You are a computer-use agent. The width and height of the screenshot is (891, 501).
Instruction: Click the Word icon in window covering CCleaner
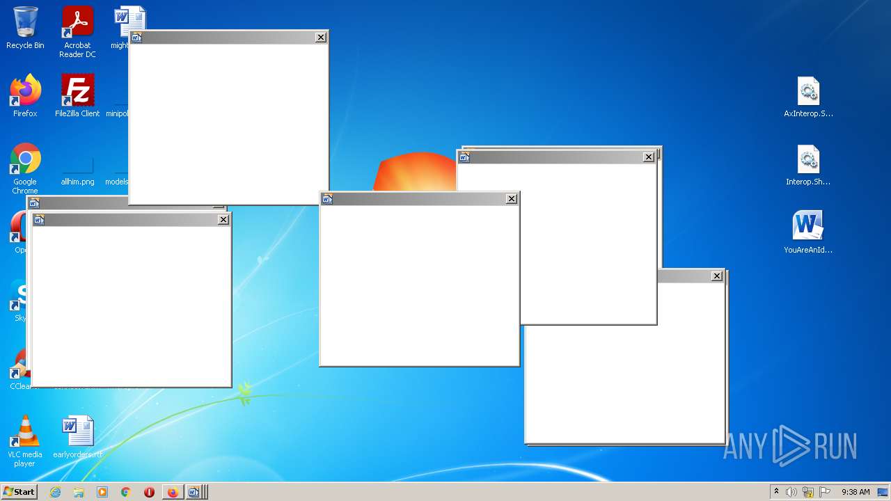pos(39,220)
